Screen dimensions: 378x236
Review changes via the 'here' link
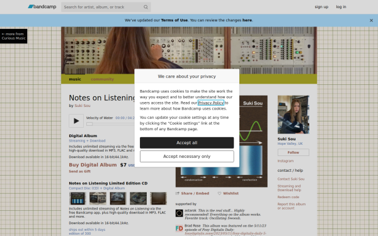(247, 20)
